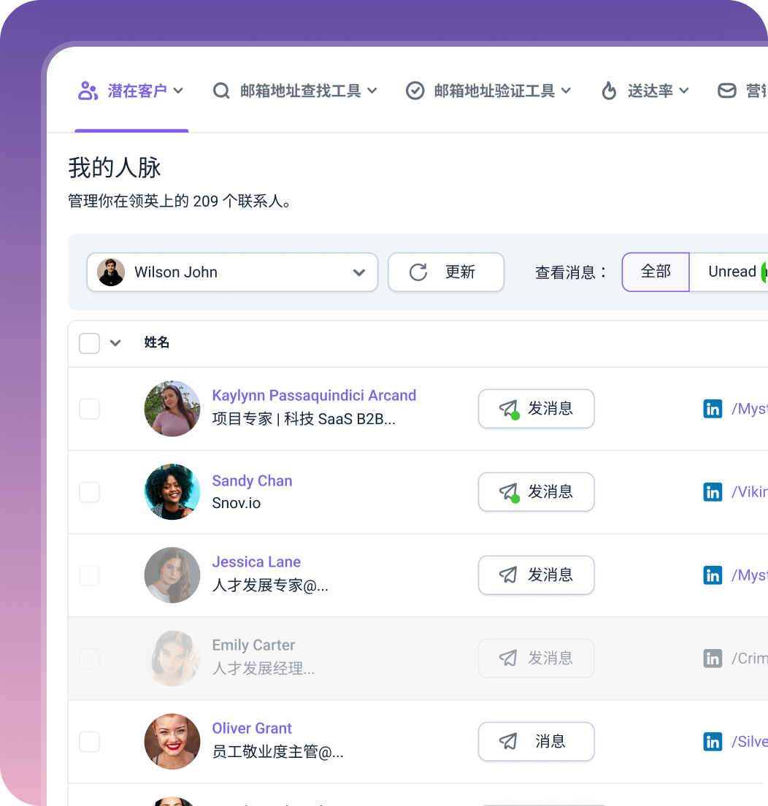Image resolution: width=768 pixels, height=806 pixels.
Task: Send message to Jessica Lane
Action: pos(536,575)
